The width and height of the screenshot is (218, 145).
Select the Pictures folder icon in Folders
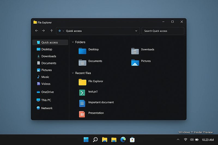tap(135, 63)
